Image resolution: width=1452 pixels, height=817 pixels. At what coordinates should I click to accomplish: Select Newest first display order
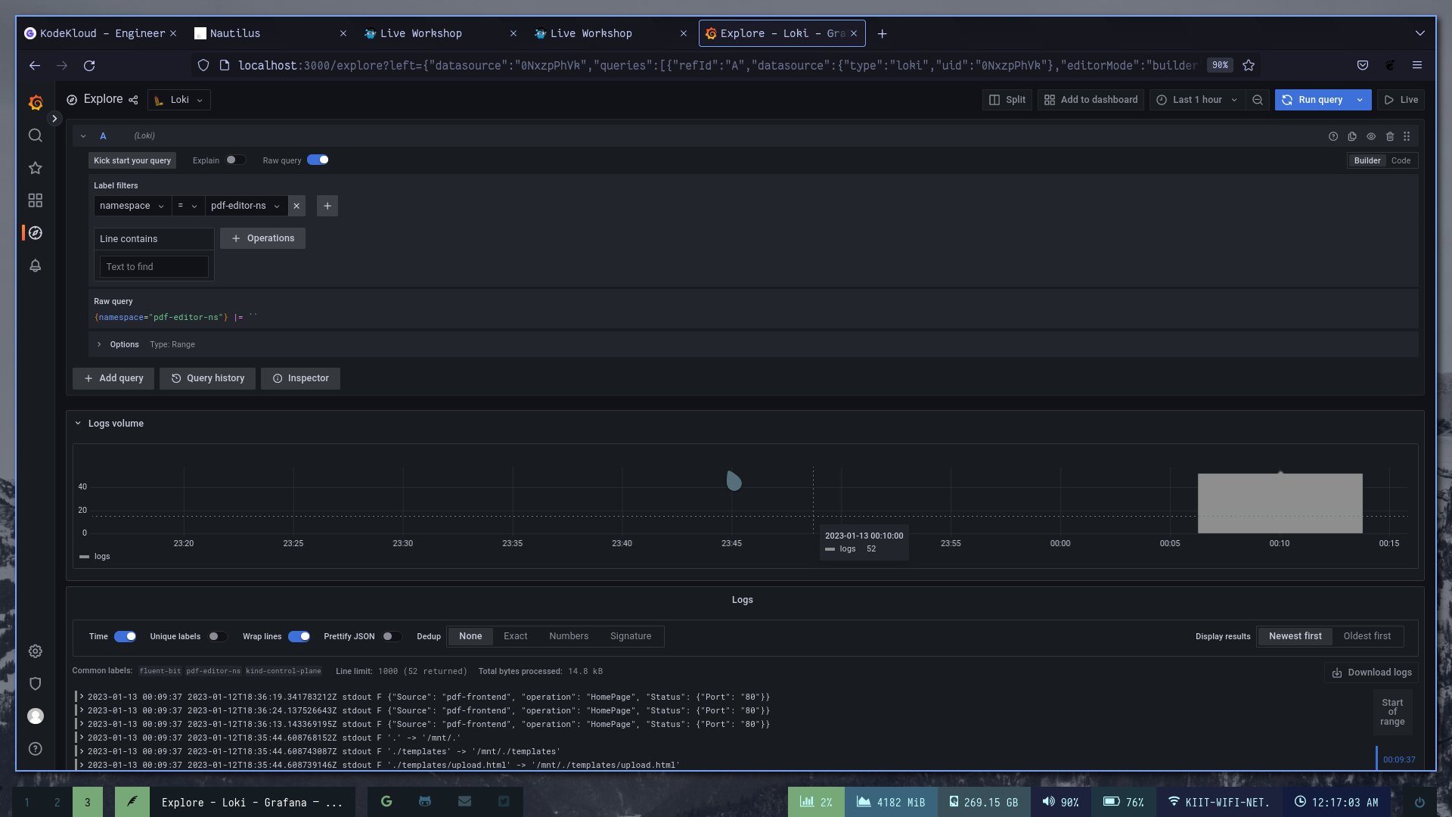click(1295, 636)
